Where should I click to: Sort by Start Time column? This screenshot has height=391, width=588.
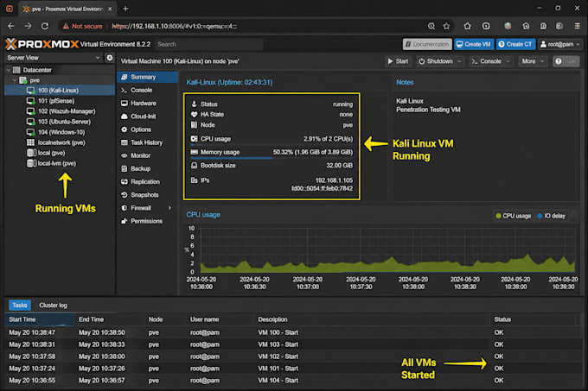[x=40, y=319]
